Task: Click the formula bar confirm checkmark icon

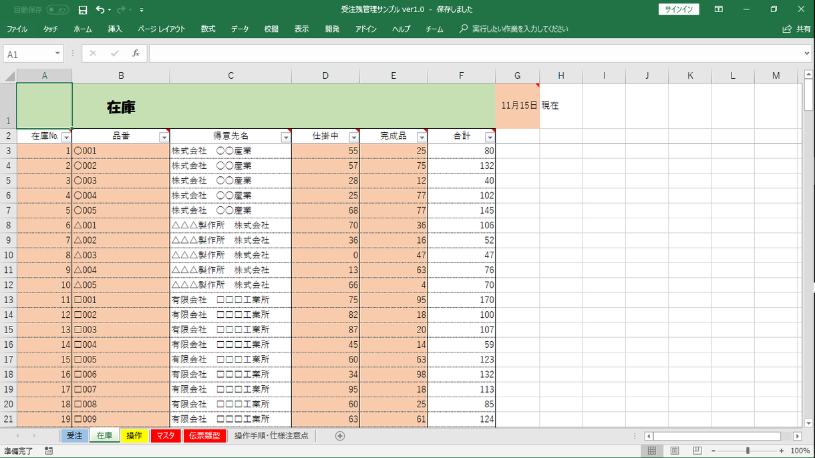Action: [x=114, y=53]
